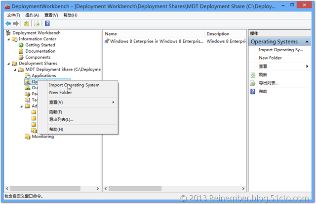The image size is (316, 204).
Task: Click the Information Center folder icon
Action: pos(14,39)
